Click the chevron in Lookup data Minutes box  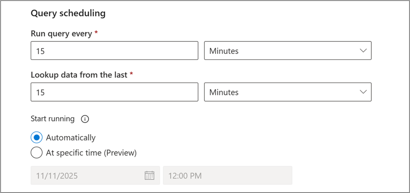coord(363,92)
